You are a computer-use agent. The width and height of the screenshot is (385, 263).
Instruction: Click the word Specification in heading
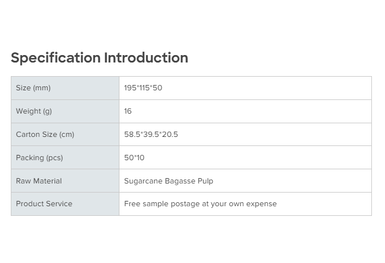(56, 58)
